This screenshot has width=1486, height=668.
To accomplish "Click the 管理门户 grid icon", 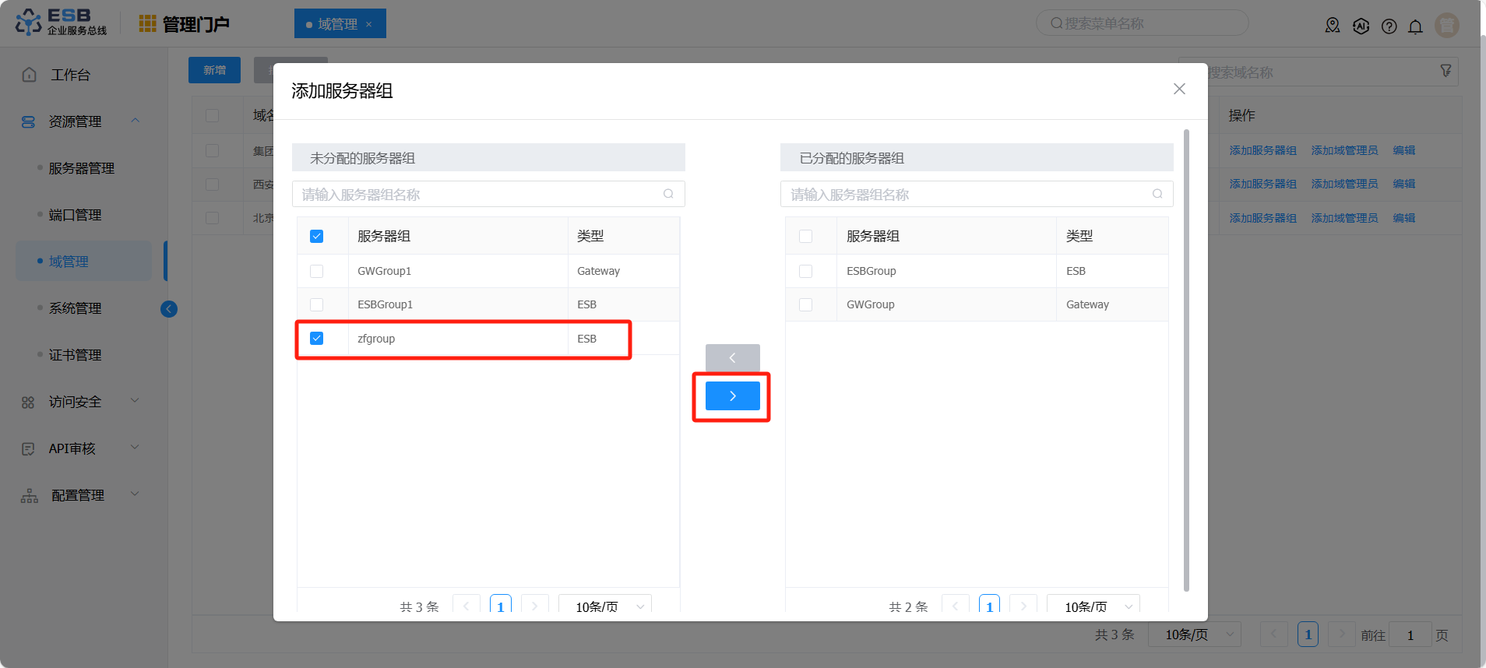I will point(147,23).
